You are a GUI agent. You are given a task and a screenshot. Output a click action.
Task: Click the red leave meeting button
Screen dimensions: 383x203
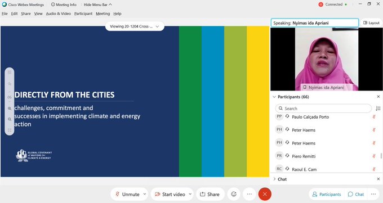265,194
